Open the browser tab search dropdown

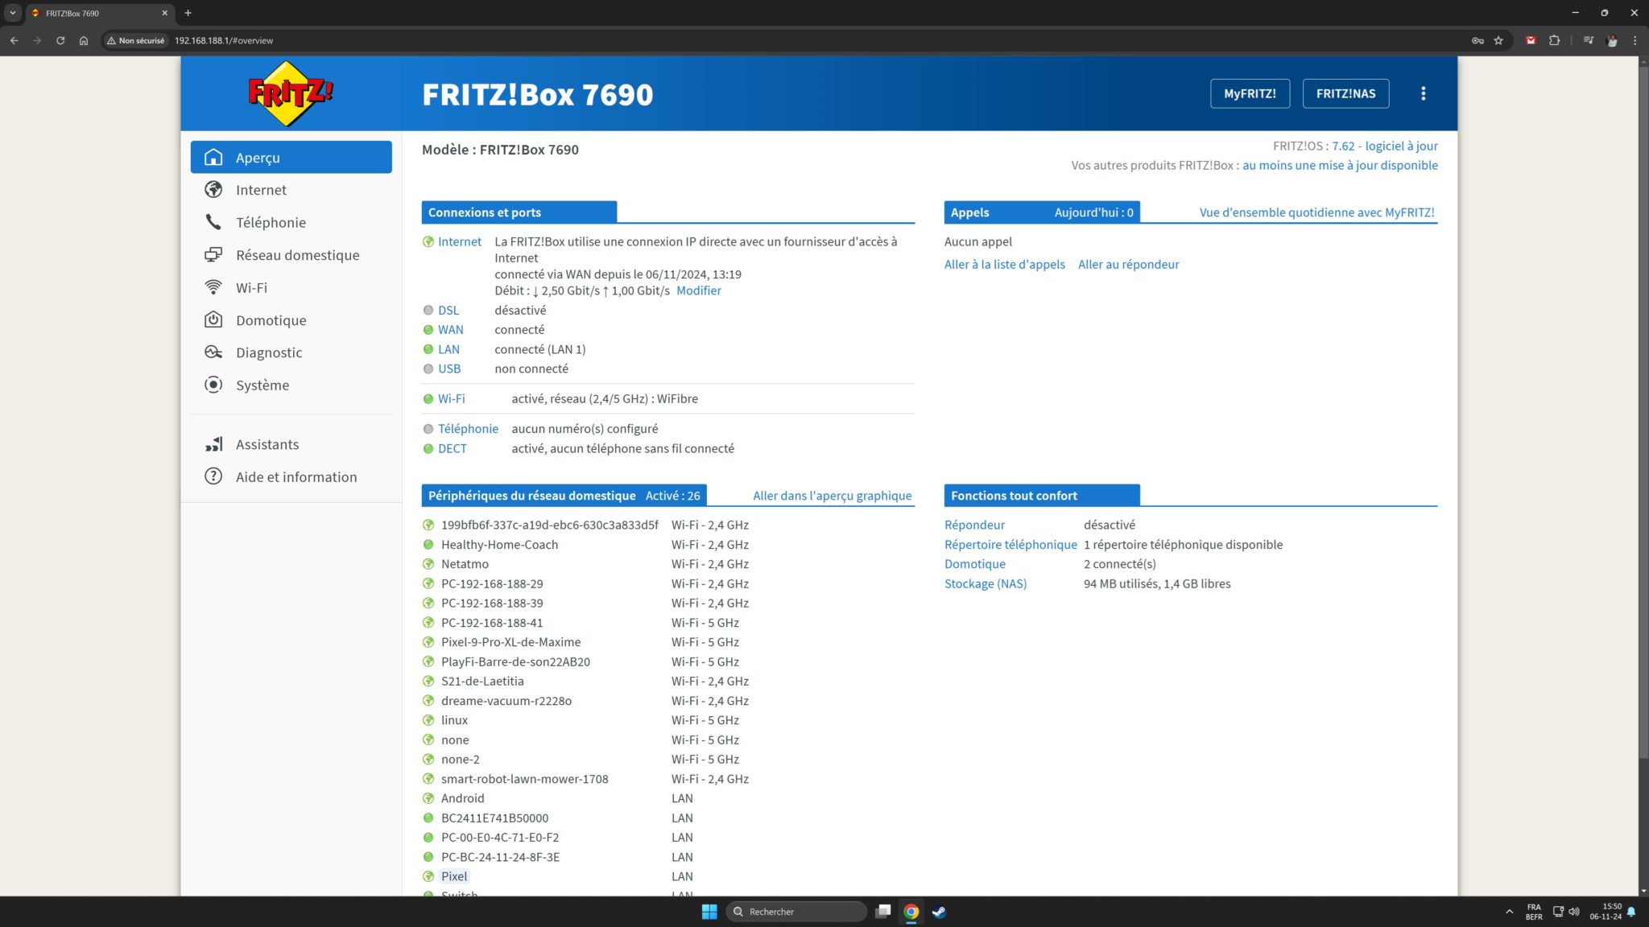[13, 13]
